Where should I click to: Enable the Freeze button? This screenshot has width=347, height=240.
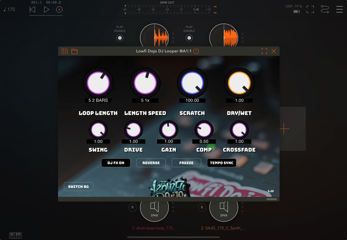click(186, 163)
